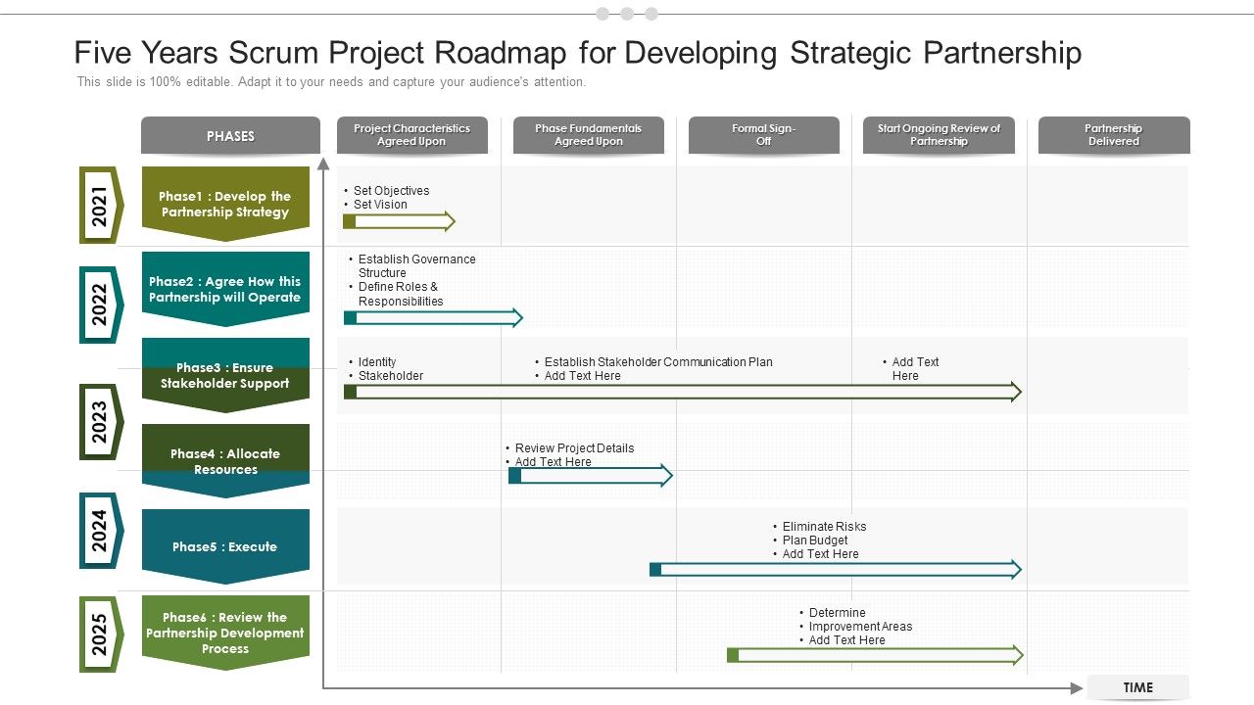Select Phase2 Agree How Partnership will Operate box
This screenshot has height=705, width=1254.
point(225,289)
